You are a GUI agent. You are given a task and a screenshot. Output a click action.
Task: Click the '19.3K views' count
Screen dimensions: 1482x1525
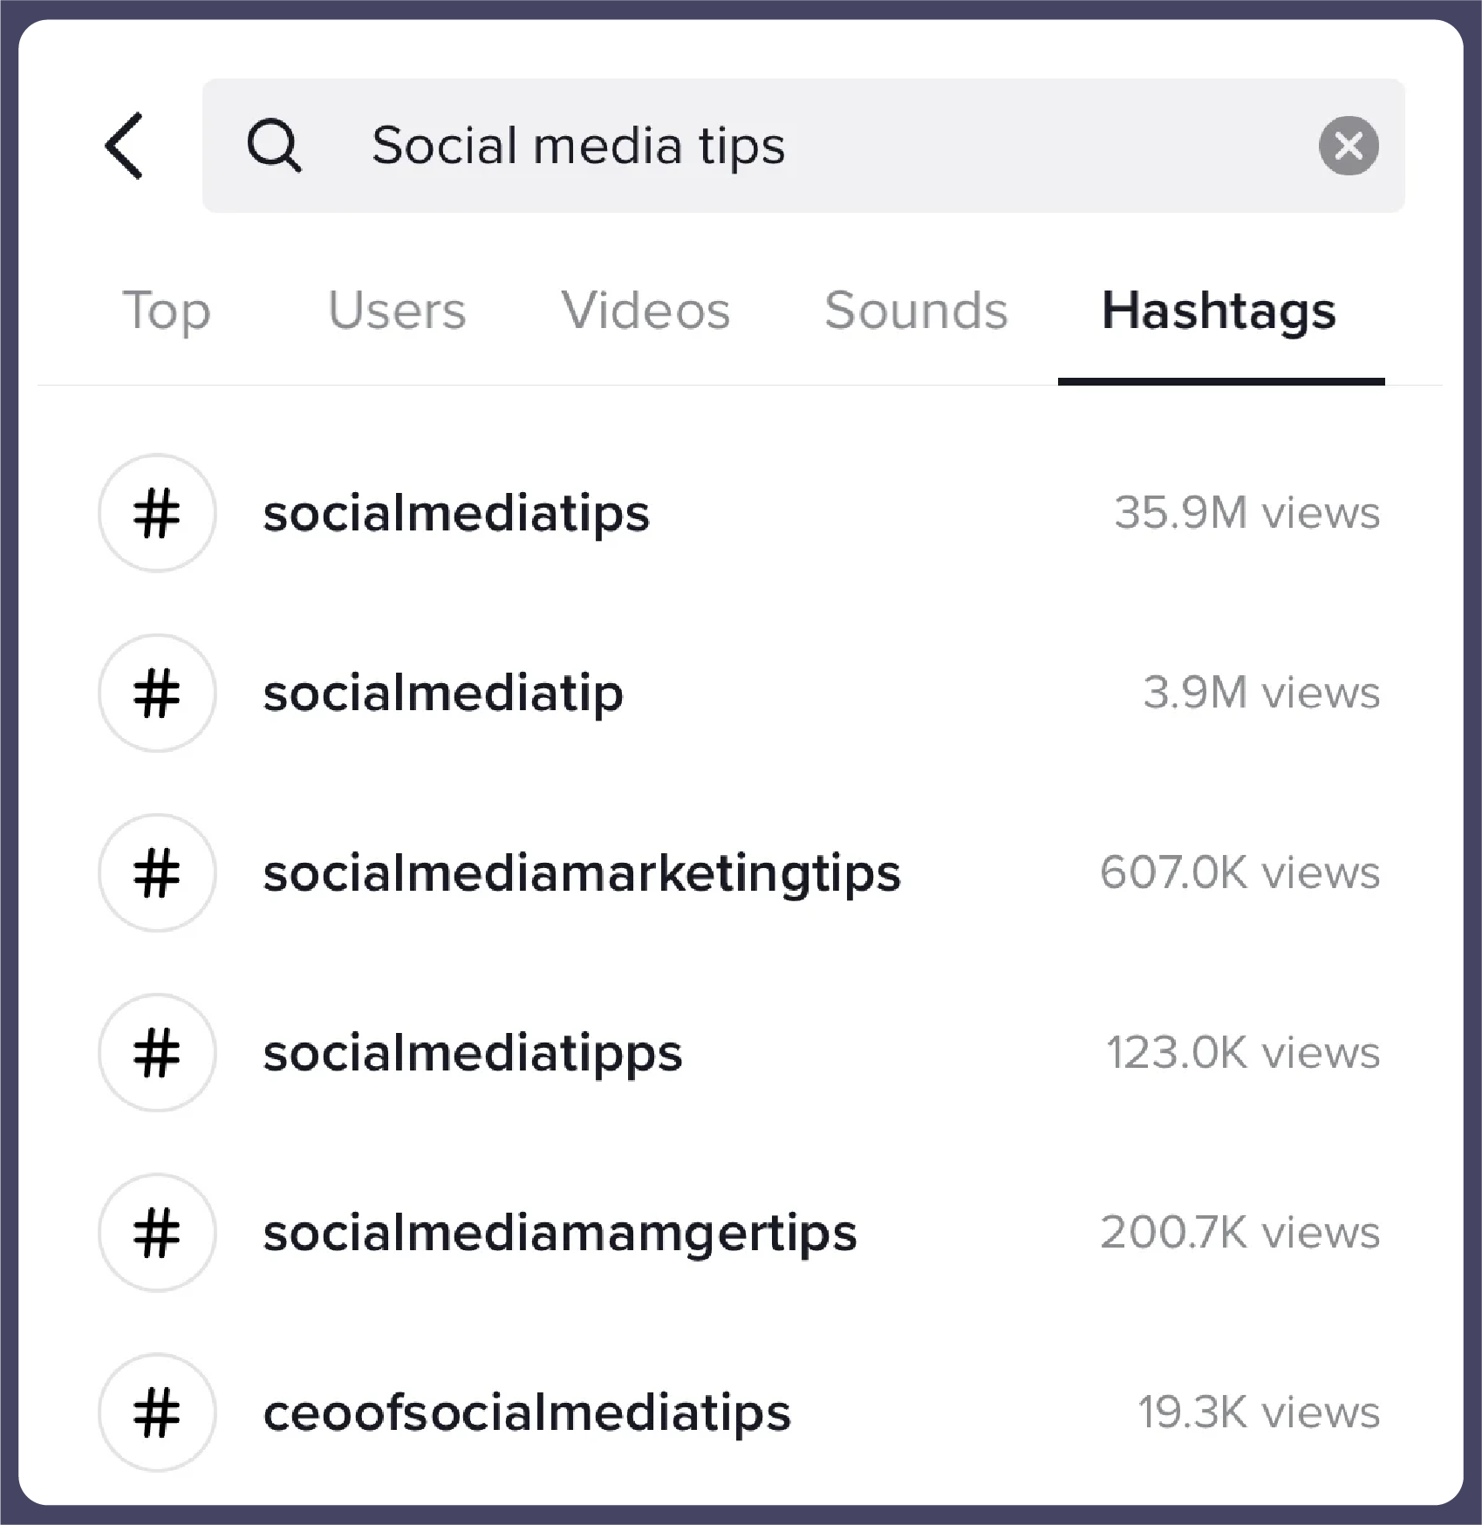point(1260,1411)
